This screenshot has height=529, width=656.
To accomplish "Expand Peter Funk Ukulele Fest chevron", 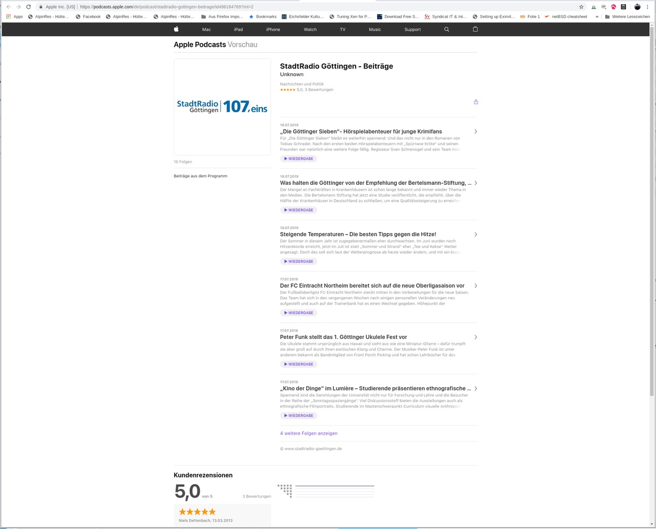I will [x=476, y=337].
